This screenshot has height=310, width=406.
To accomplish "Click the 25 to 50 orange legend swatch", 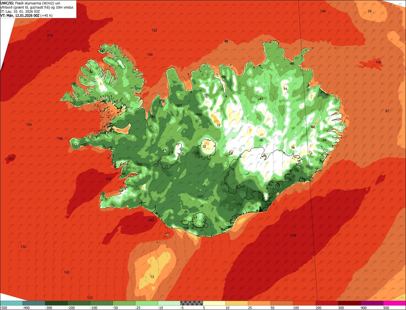I will click(259, 303).
